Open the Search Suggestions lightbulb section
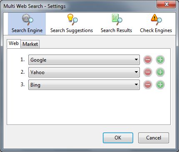 click(x=72, y=24)
